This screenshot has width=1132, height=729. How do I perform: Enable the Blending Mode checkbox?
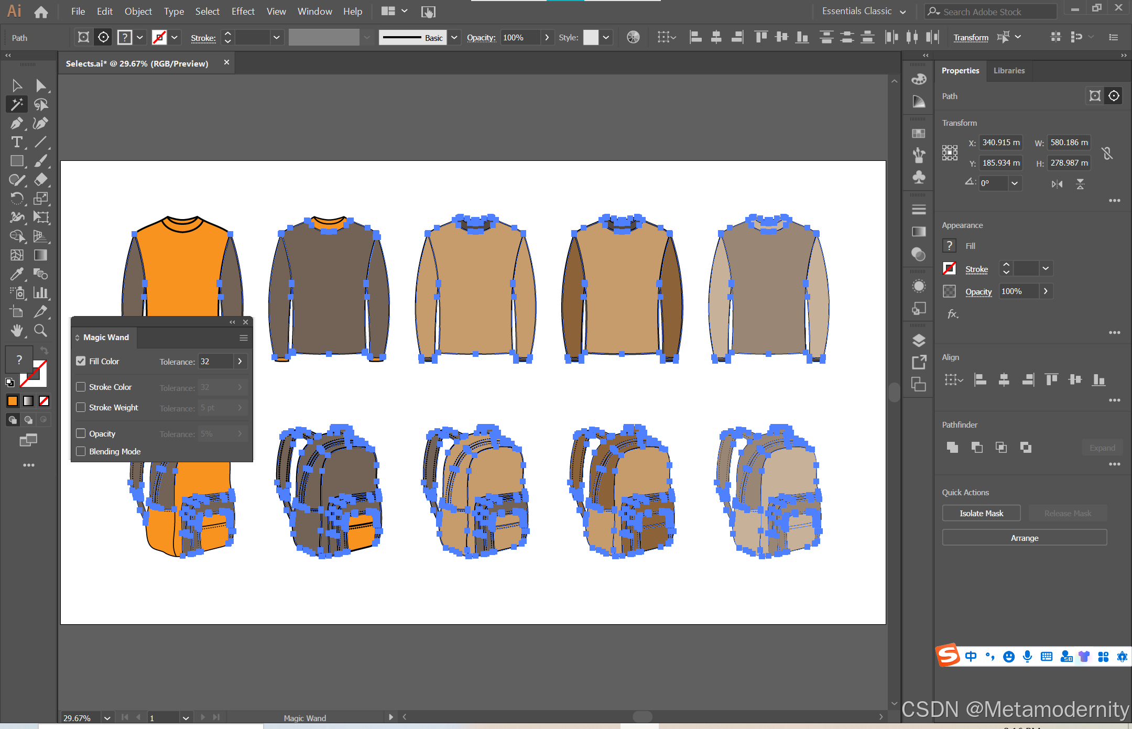coord(81,451)
